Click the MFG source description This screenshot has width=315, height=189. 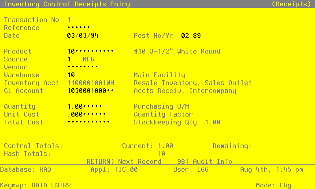pyautogui.click(x=88, y=59)
